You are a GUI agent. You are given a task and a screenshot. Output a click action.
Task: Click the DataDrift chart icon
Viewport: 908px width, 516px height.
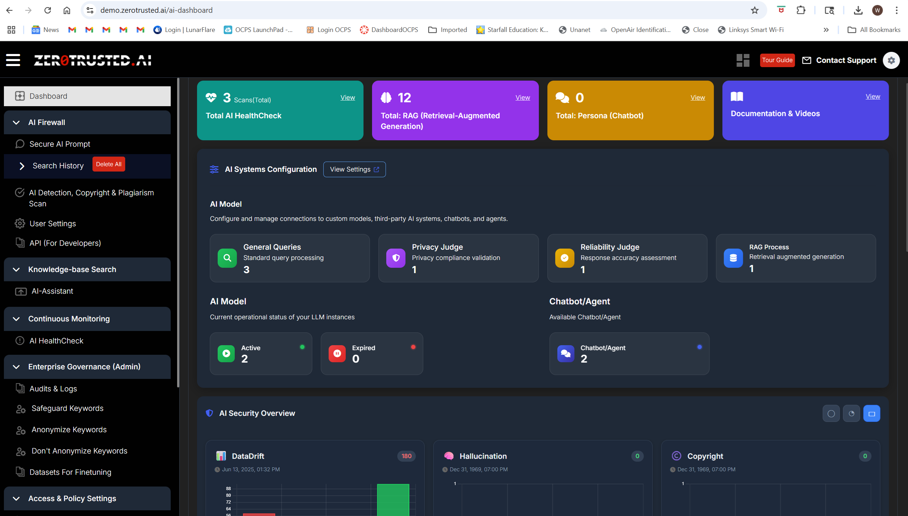(x=221, y=456)
